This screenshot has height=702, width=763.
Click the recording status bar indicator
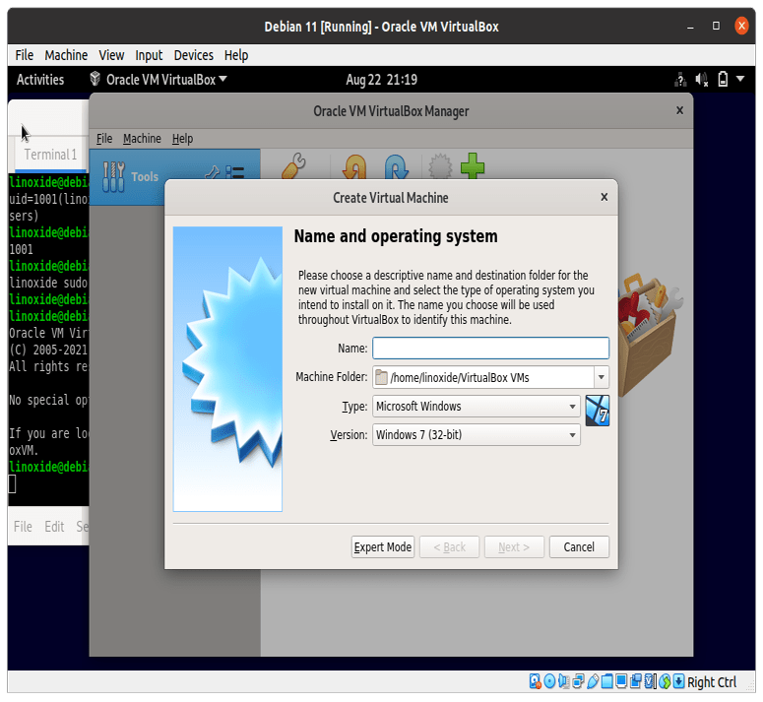coord(636,681)
